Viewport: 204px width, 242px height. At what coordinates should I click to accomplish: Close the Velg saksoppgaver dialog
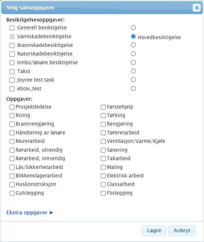pyautogui.click(x=196, y=8)
